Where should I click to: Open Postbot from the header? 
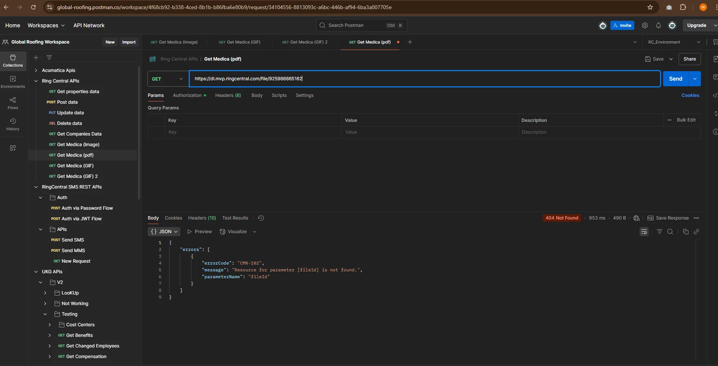[x=603, y=25]
